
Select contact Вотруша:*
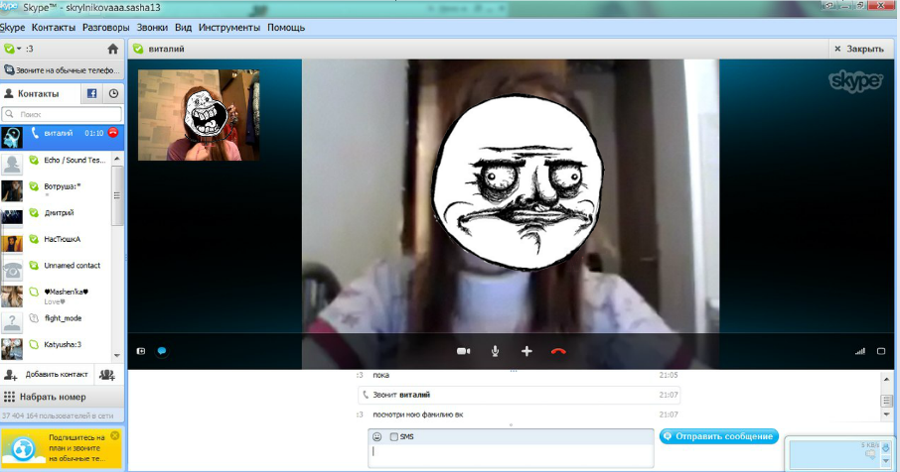pos(58,188)
